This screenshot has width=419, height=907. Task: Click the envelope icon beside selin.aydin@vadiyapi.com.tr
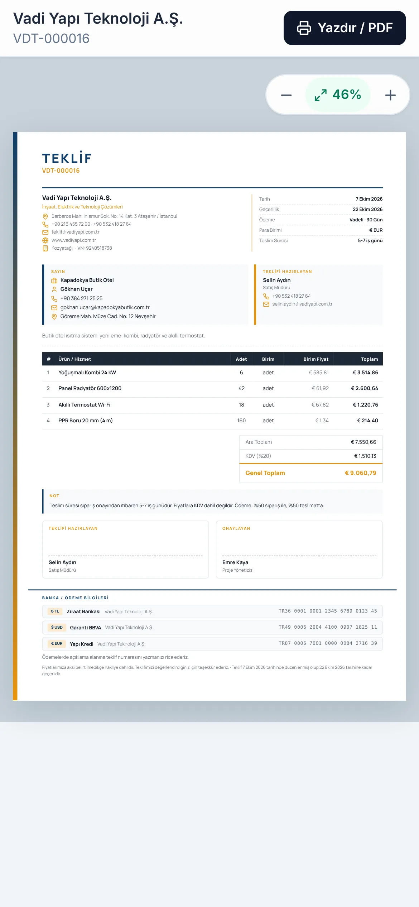pyautogui.click(x=266, y=304)
